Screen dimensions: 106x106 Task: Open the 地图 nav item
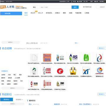point(71,13)
